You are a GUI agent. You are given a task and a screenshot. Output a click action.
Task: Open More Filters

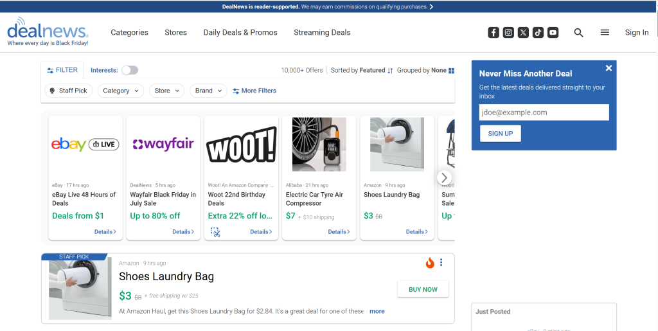(x=254, y=91)
